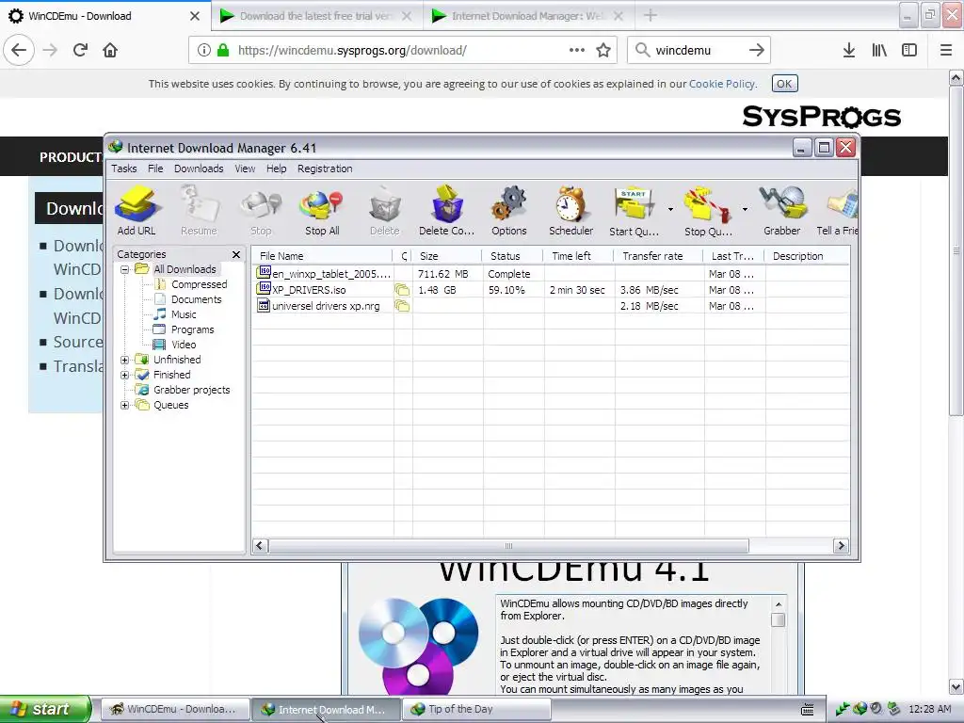964x723 pixels.
Task: Open the Tasks menu
Action: 123,169
